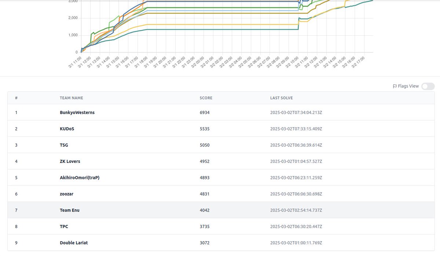Viewport: 440px width, 256px height.
Task: Open the KUDoS team entry
Action: [67, 129]
